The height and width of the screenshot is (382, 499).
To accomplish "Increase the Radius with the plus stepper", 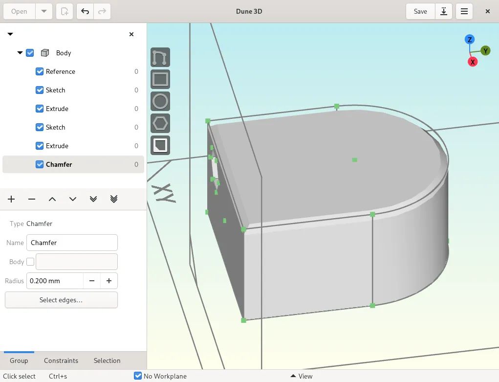I will pyautogui.click(x=108, y=281).
